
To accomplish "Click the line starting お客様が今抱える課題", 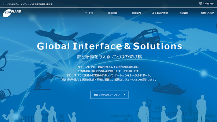I will pos(109,80).
